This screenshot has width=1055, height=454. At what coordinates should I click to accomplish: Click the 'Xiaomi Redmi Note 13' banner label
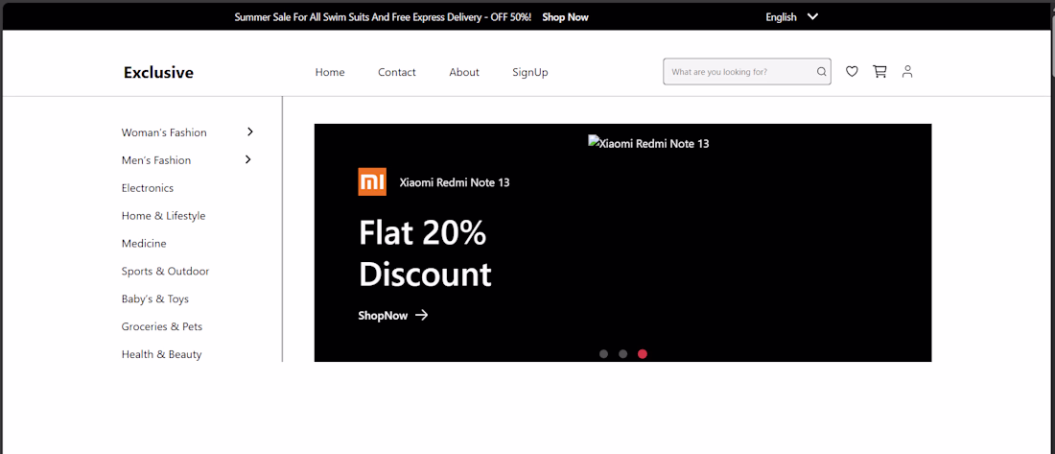[x=455, y=181]
